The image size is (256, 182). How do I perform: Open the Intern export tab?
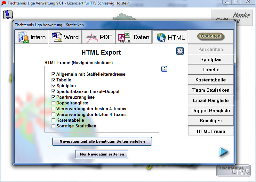[x=31, y=37]
